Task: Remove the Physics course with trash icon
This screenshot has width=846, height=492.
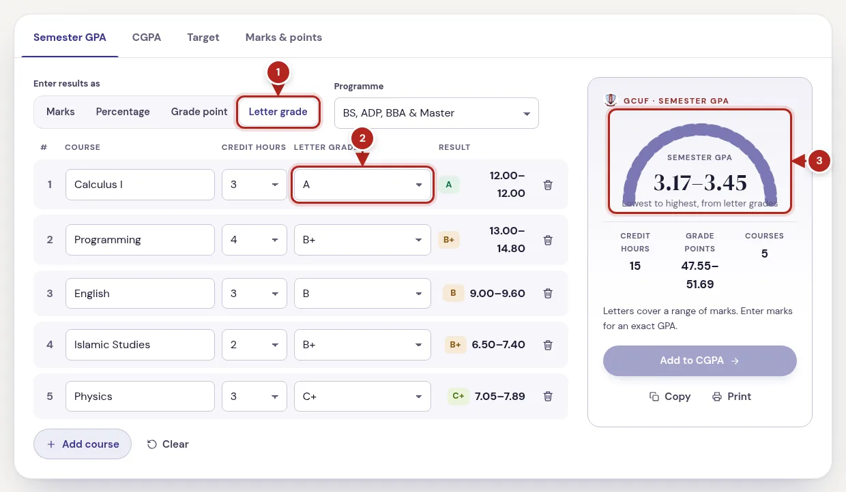Action: click(x=547, y=396)
